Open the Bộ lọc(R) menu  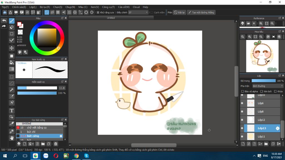(x=45, y=7)
